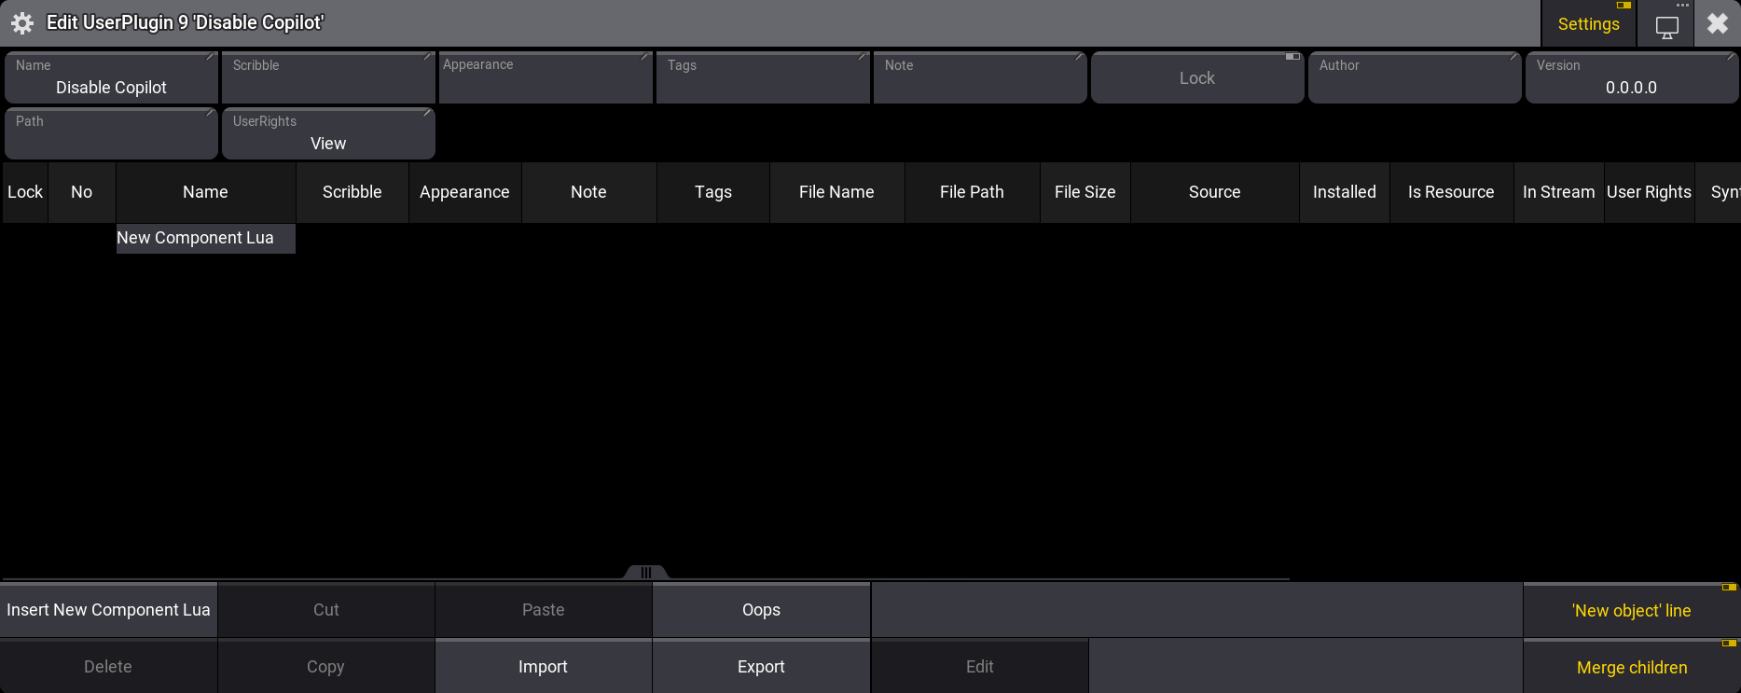Toggle the 'New object' line option

click(x=1631, y=611)
